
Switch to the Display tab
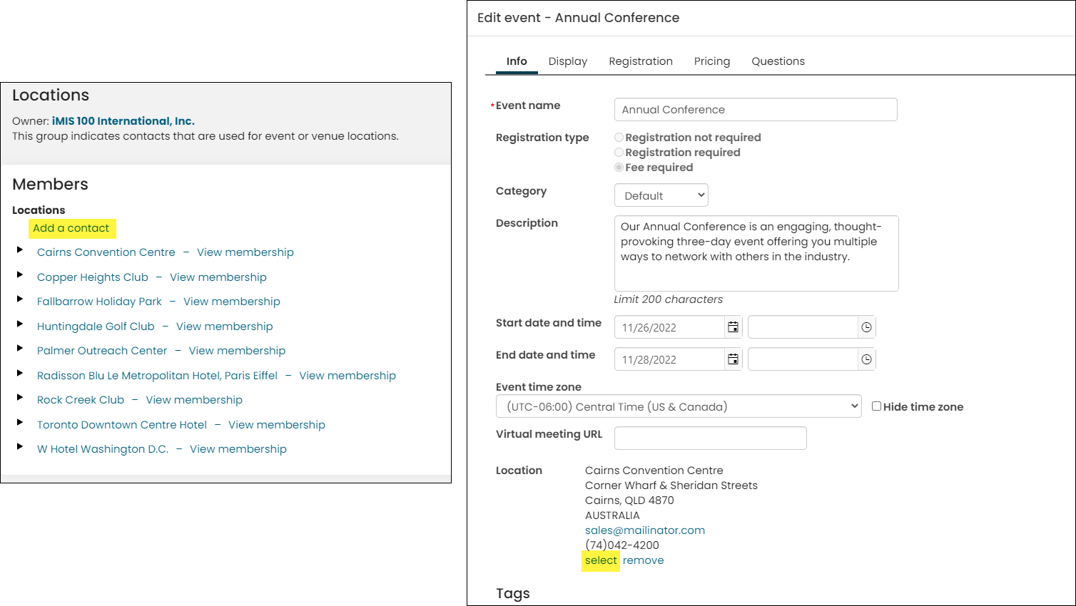[x=568, y=61]
